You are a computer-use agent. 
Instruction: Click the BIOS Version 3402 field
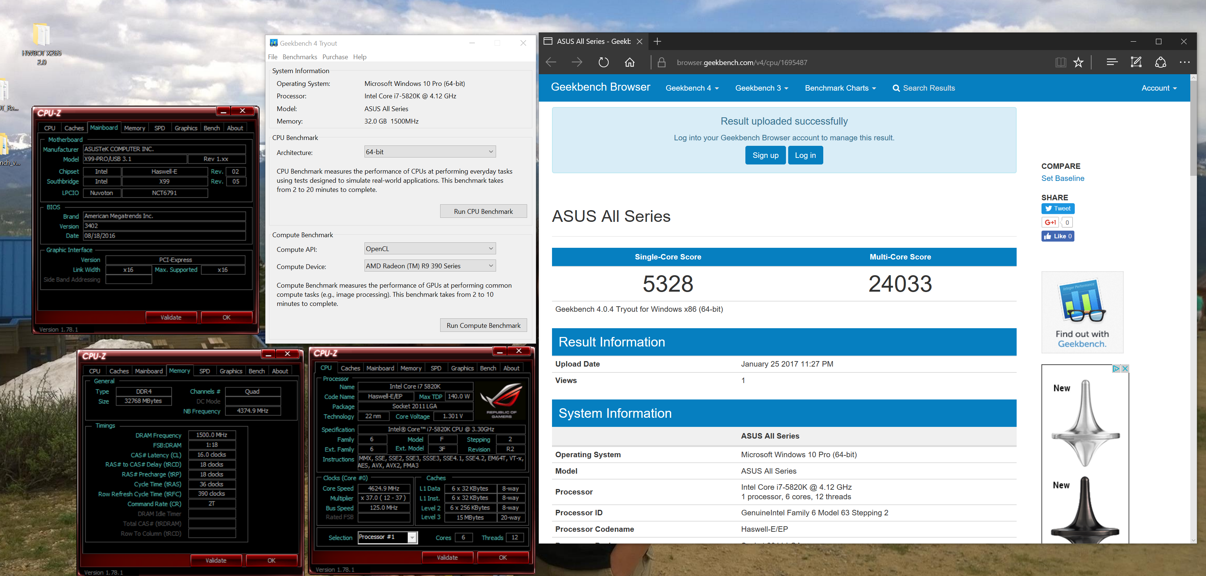[x=165, y=226]
